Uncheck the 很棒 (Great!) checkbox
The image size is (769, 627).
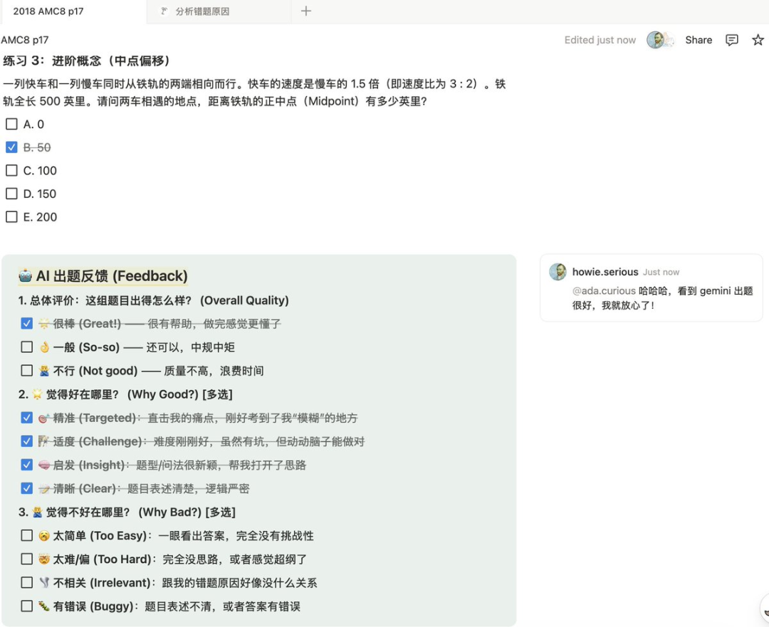27,324
